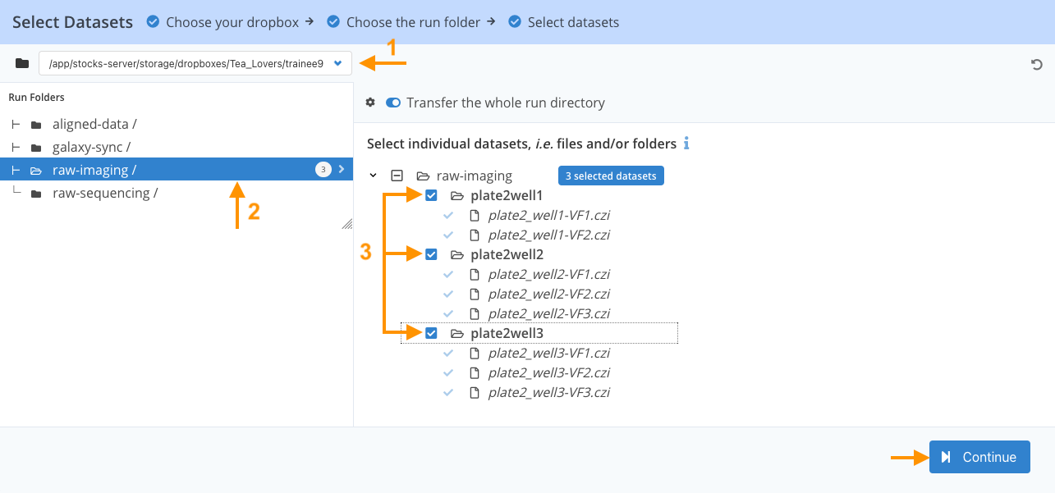Viewport: 1055px width, 493px height.
Task: Select file plate2_well1-VF2.czi
Action: (x=548, y=235)
